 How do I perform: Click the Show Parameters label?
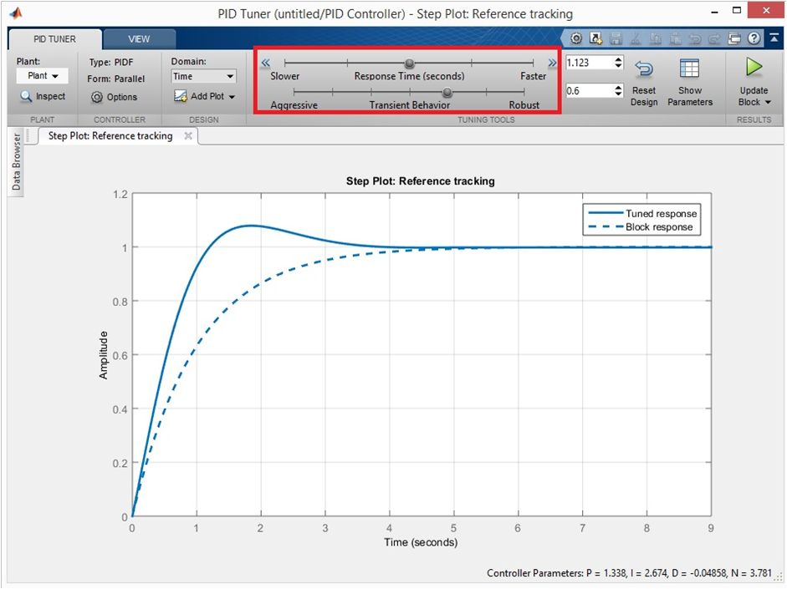pos(690,96)
